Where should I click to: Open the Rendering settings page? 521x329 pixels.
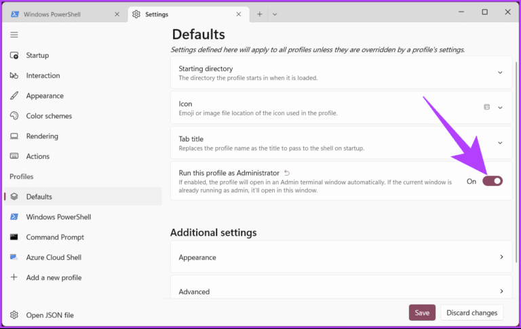83,136
